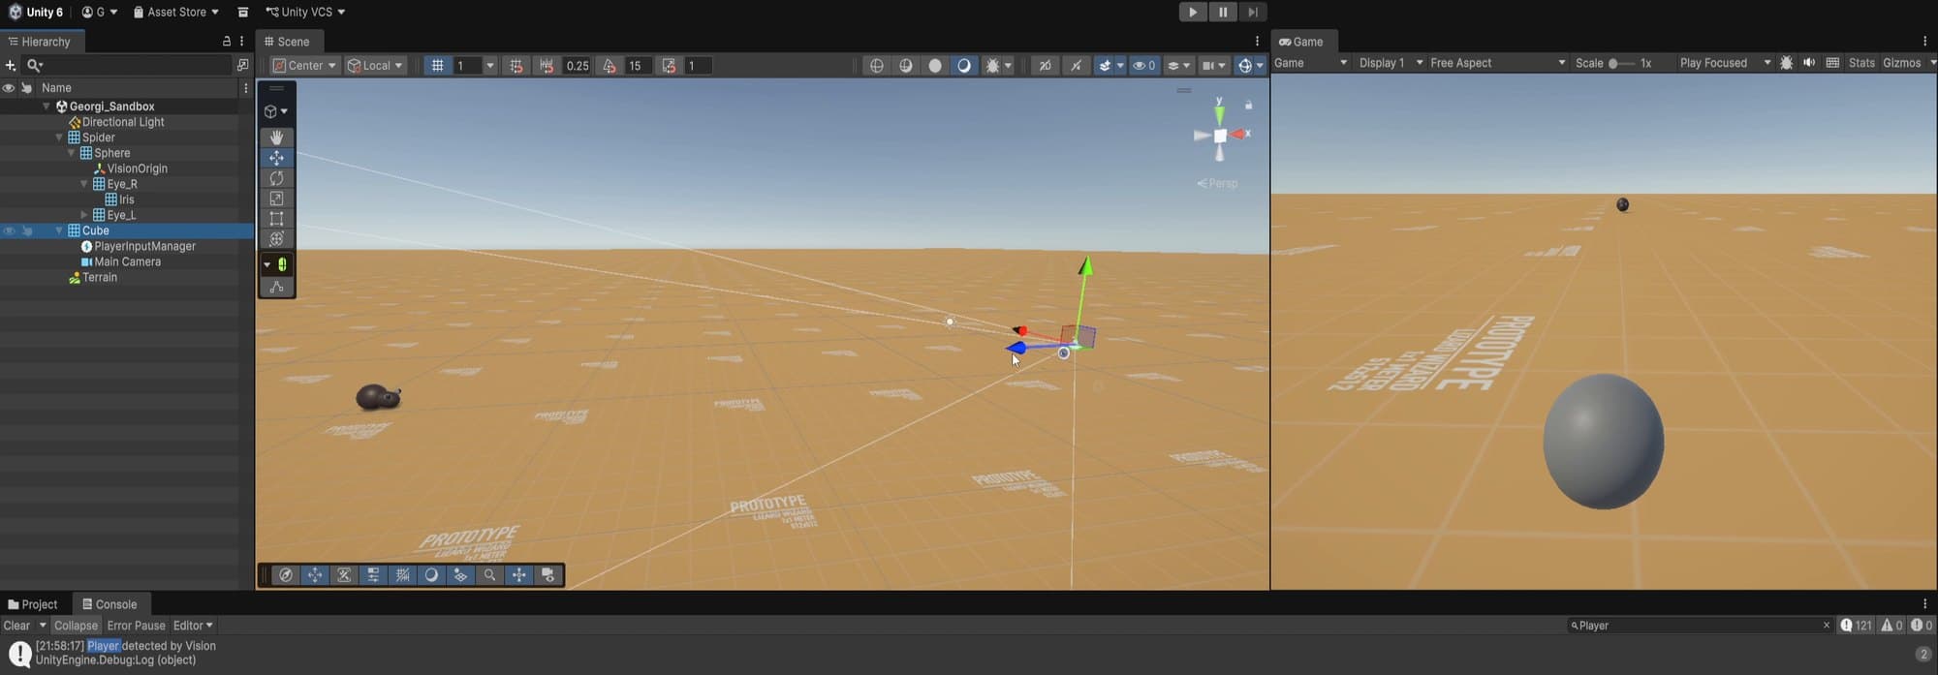Click the Hierarchy add (+) button
Image resolution: width=1938 pixels, height=675 pixels.
coord(11,65)
